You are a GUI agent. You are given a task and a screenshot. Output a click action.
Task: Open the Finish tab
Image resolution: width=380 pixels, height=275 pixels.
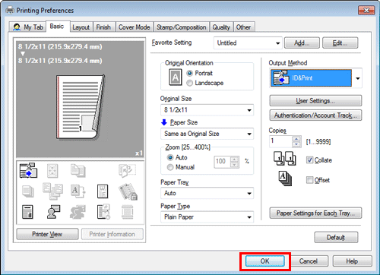point(103,27)
